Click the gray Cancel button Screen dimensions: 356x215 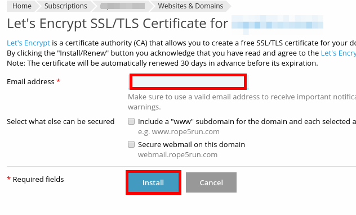click(211, 182)
